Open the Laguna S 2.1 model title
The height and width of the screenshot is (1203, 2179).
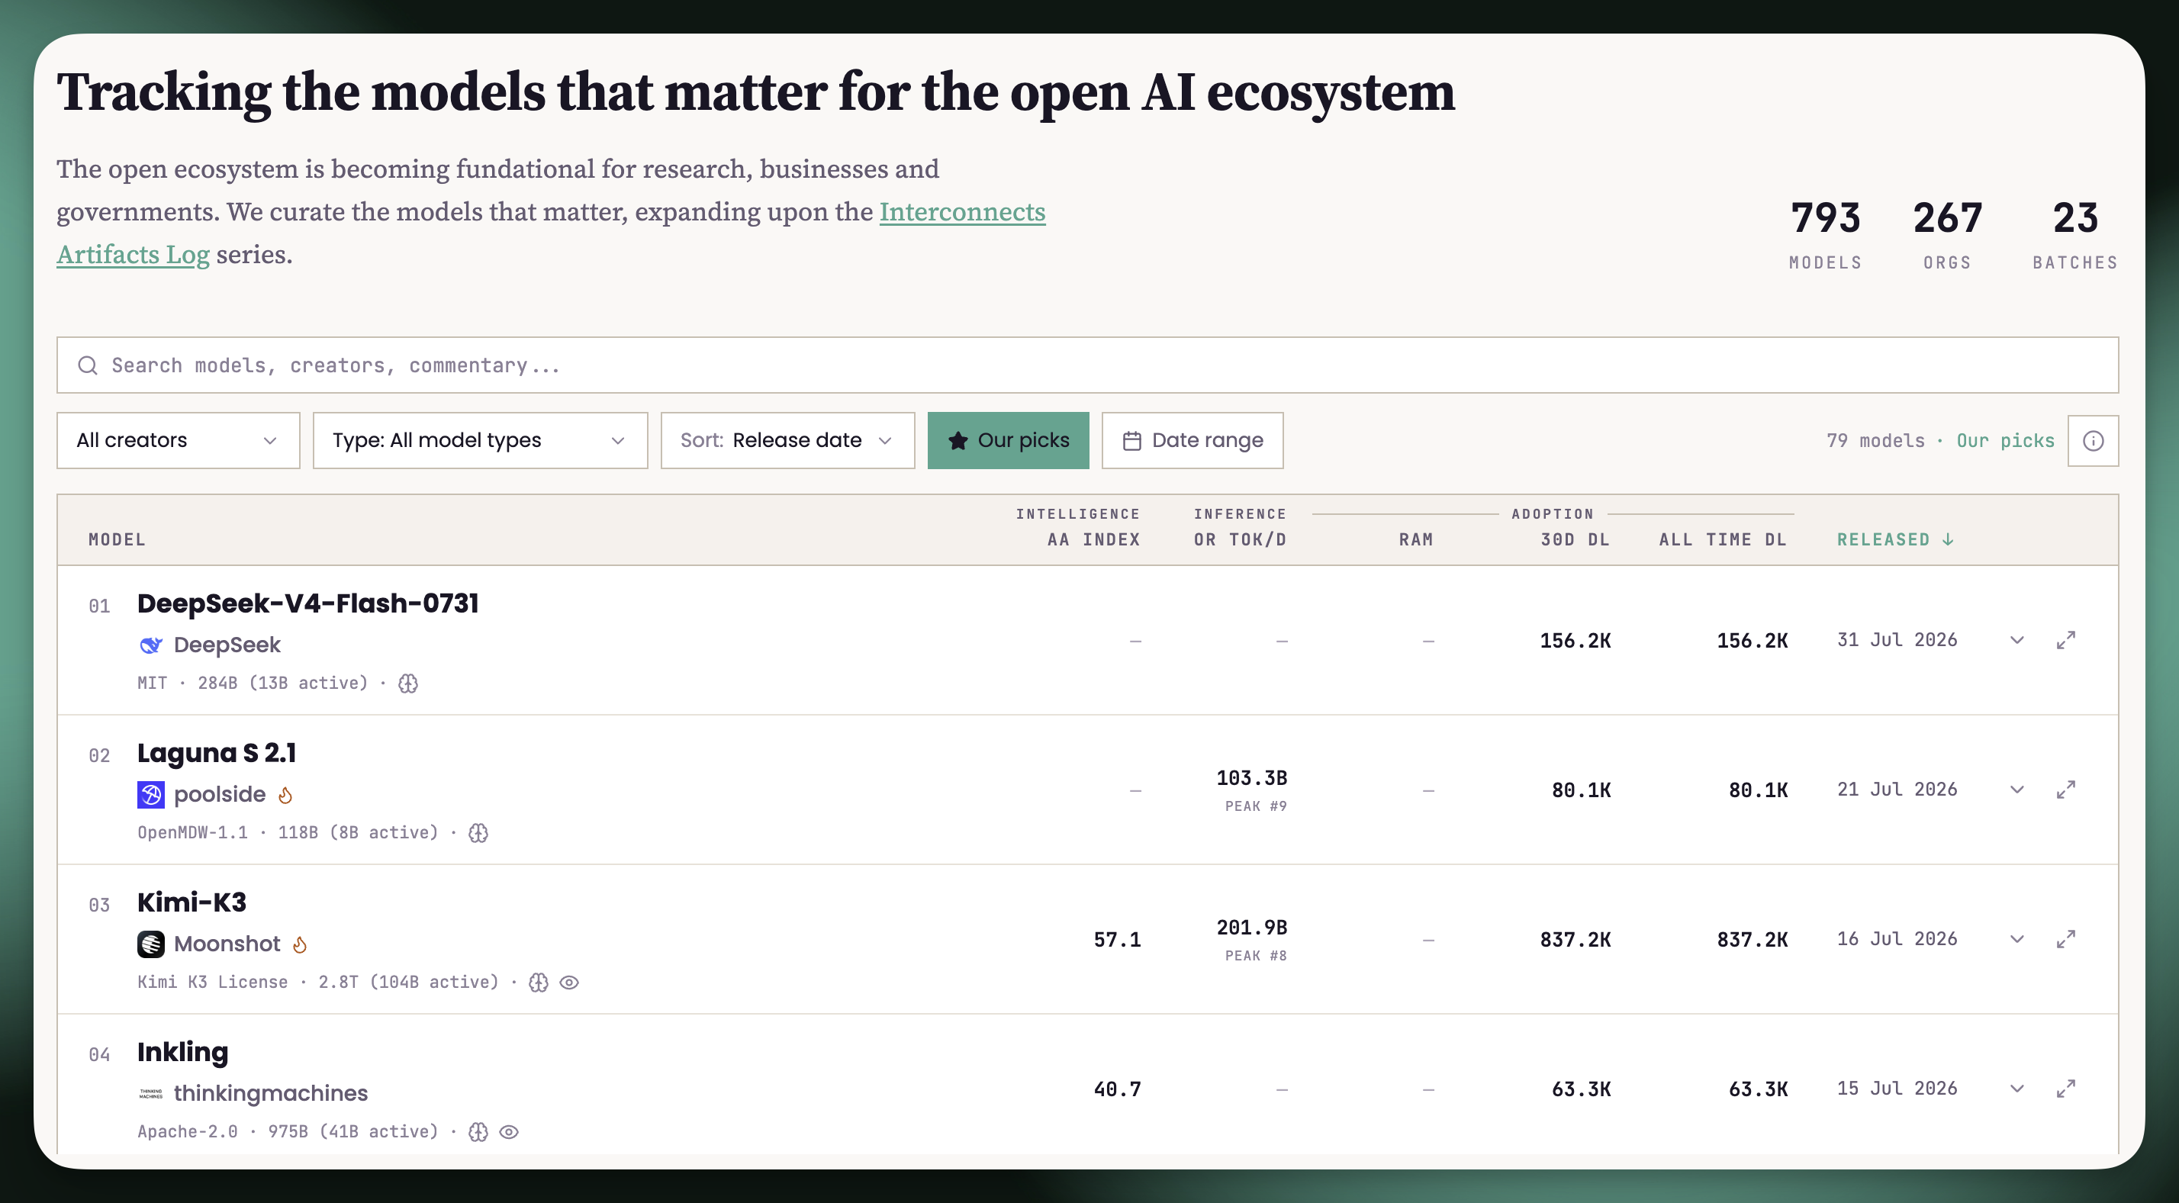(217, 753)
